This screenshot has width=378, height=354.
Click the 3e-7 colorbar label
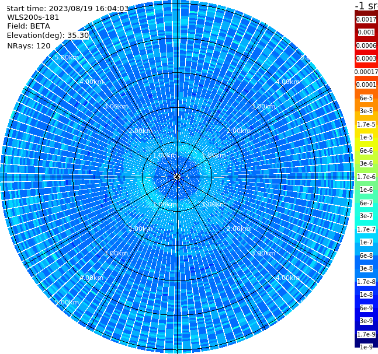366,216
